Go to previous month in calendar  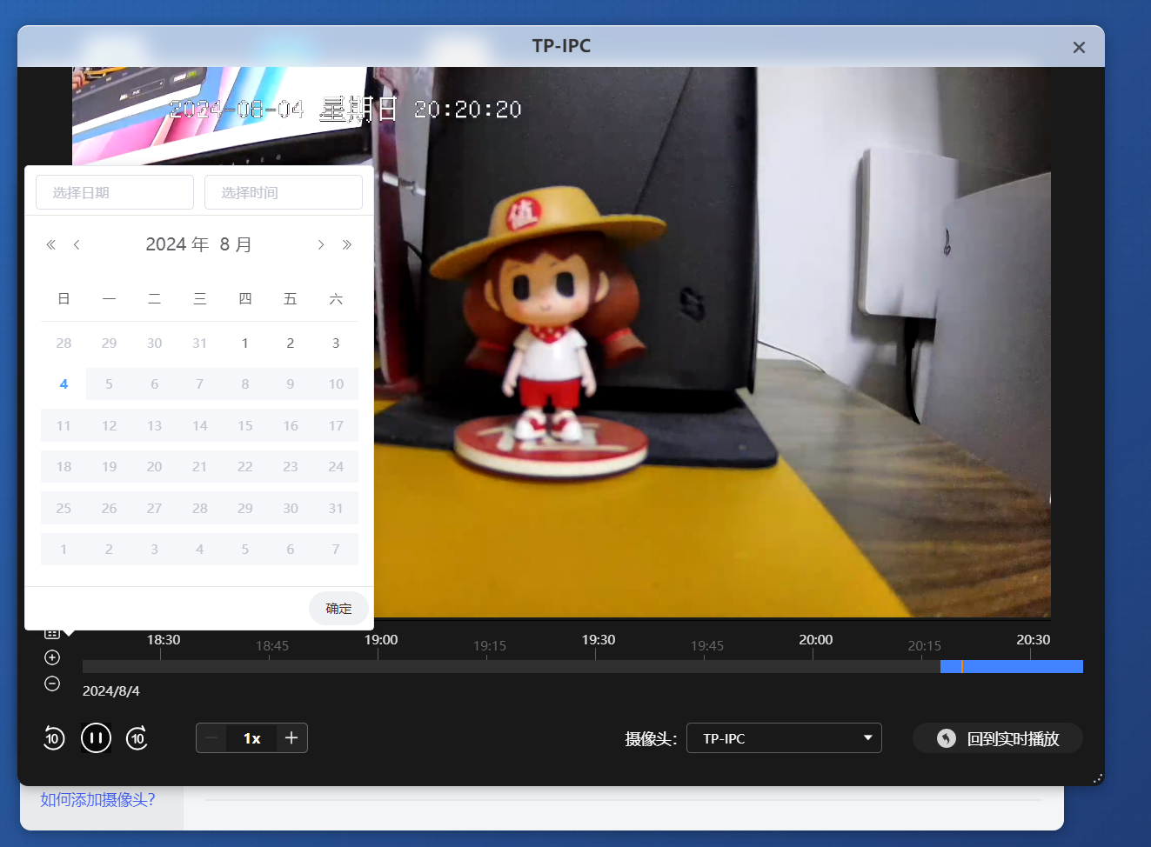tap(77, 244)
